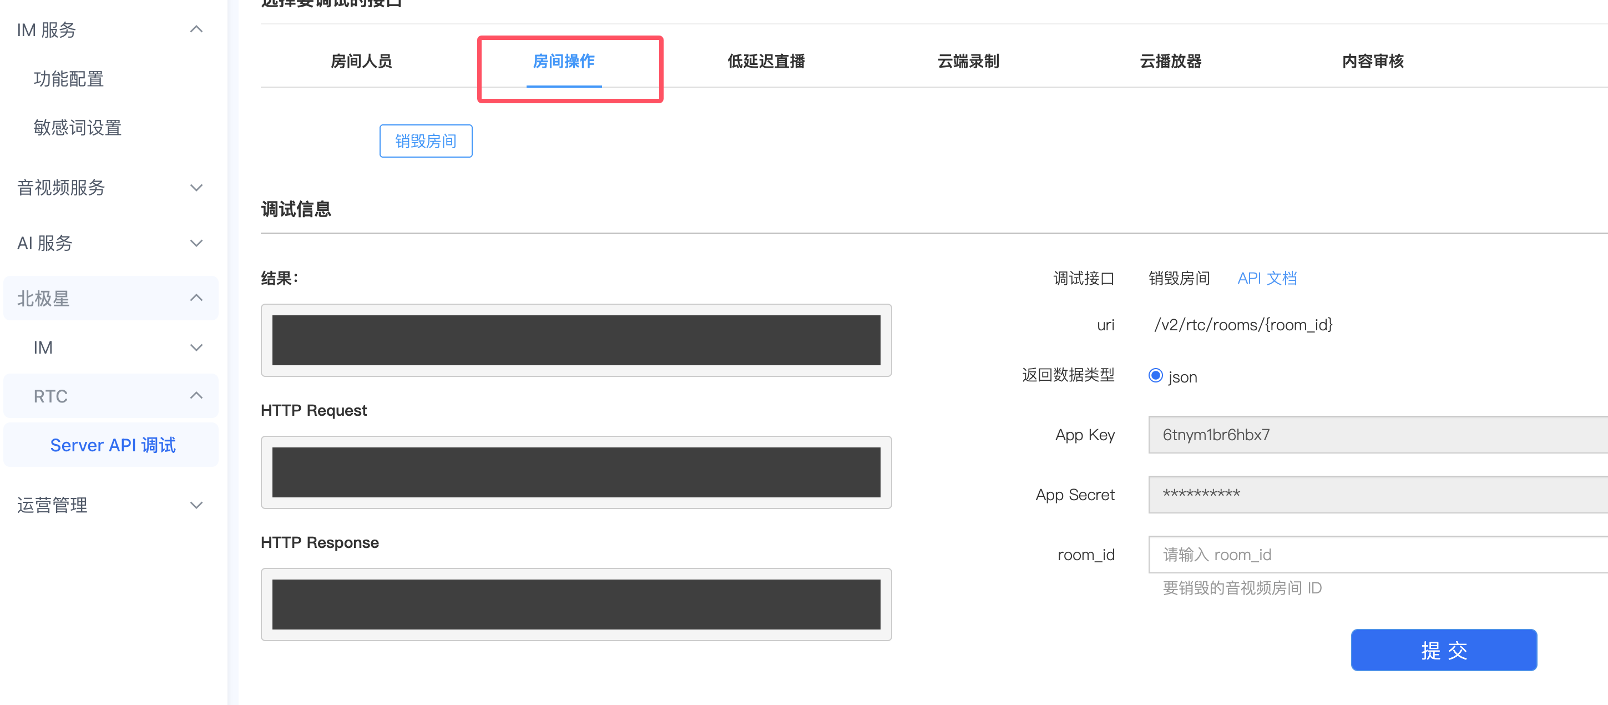This screenshot has height=705, width=1608.
Task: Click the 提交 submit button
Action: [1443, 650]
